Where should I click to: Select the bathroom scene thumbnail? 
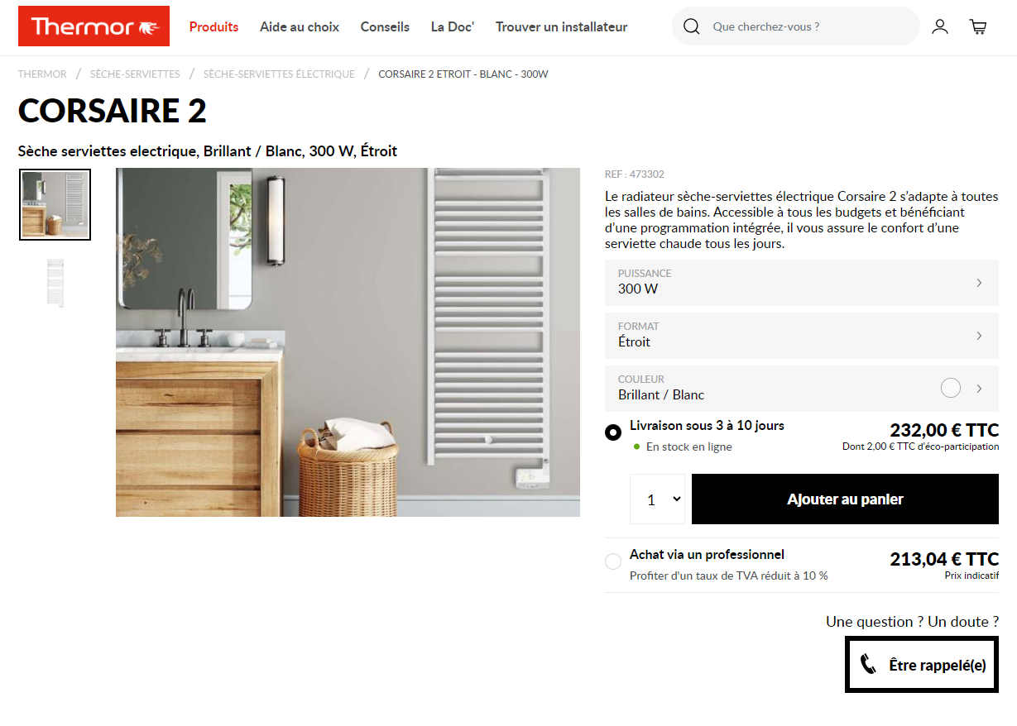(x=55, y=204)
